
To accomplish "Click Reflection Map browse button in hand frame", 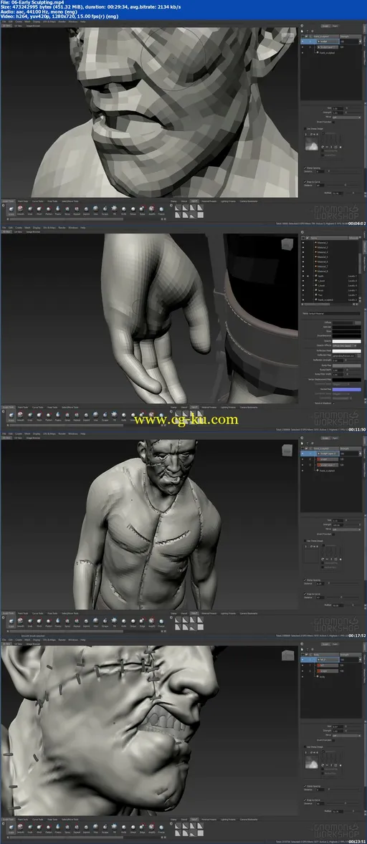I will pyautogui.click(x=359, y=356).
